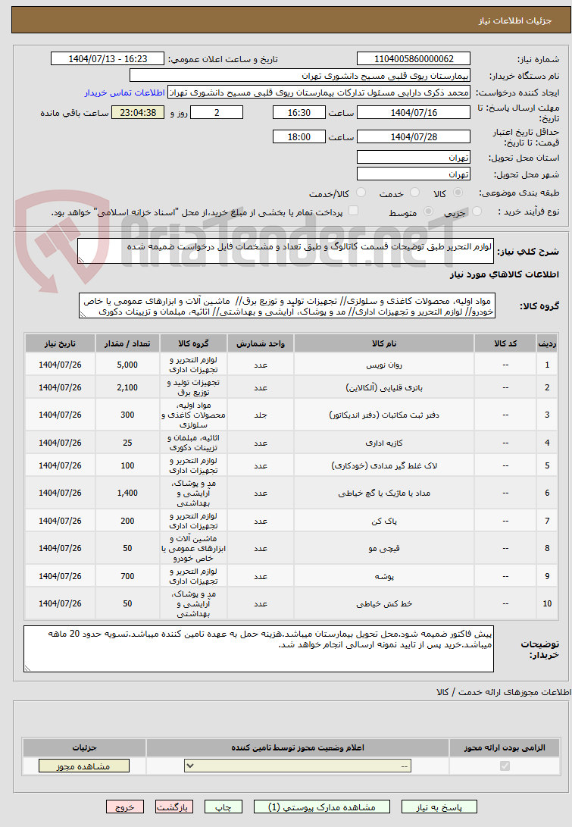The width and height of the screenshot is (572, 827).
Task: Click the quantity cell 700
Action: click(x=127, y=576)
